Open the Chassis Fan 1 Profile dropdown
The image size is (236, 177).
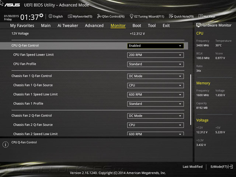click(x=156, y=104)
